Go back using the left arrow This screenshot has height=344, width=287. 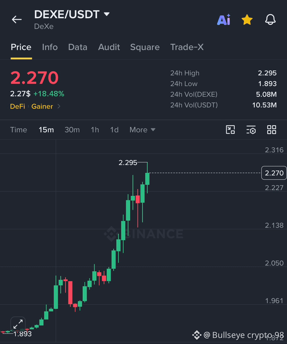tap(17, 19)
